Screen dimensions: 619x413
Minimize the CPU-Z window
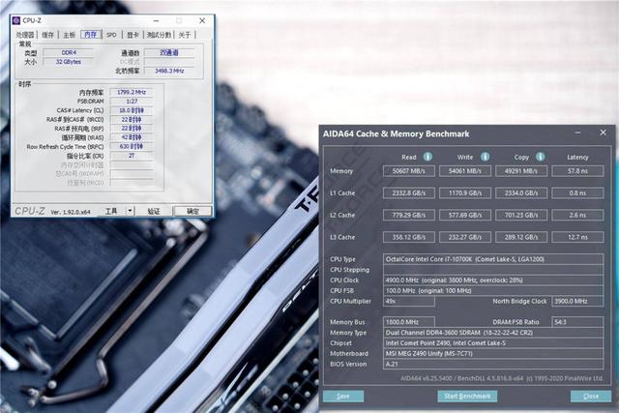pos(157,20)
